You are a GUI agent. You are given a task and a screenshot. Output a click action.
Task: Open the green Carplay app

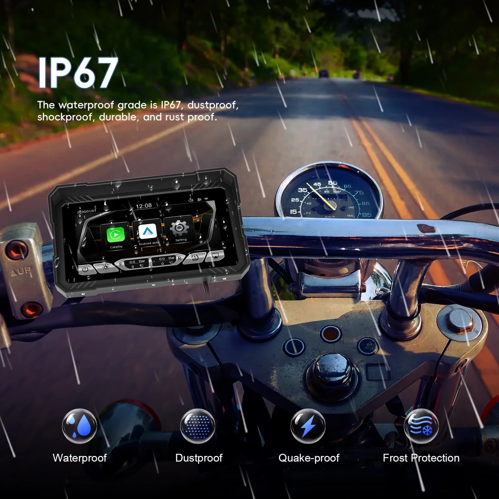click(x=116, y=235)
